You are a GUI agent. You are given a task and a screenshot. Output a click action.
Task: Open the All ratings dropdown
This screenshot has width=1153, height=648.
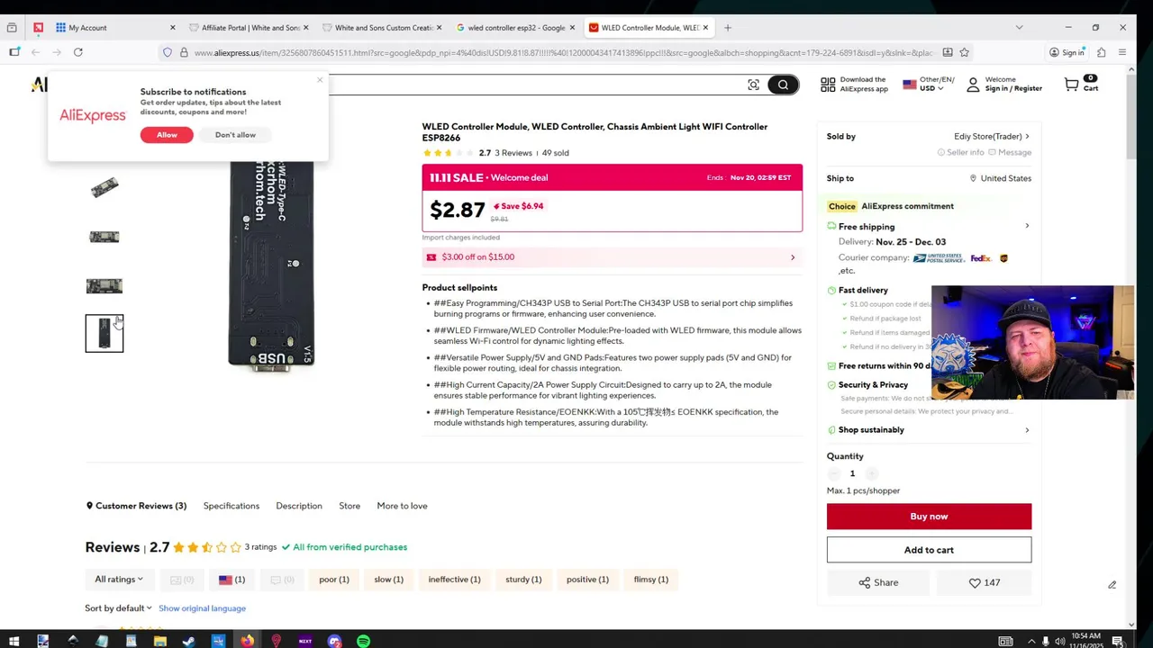[x=119, y=580]
